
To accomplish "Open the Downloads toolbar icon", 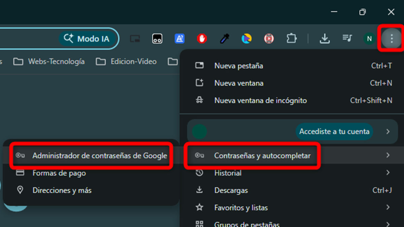I will (x=324, y=39).
